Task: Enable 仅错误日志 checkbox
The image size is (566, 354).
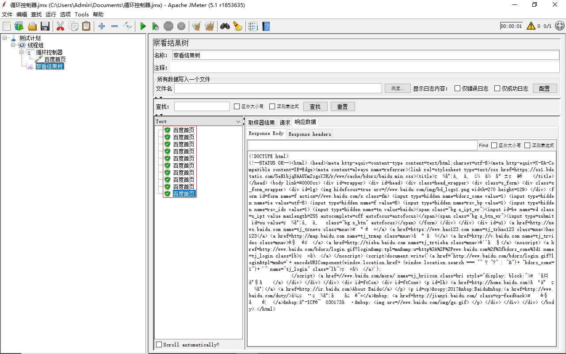Action: point(458,88)
